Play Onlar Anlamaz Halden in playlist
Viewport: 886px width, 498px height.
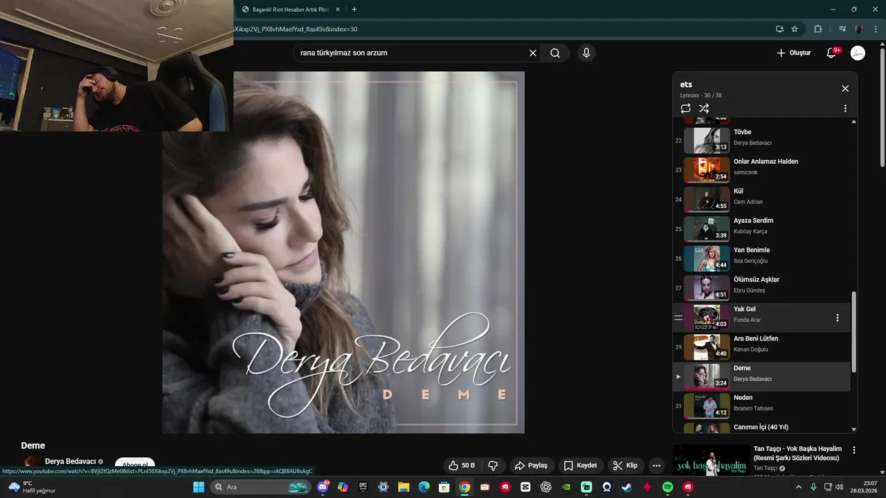tap(761, 170)
